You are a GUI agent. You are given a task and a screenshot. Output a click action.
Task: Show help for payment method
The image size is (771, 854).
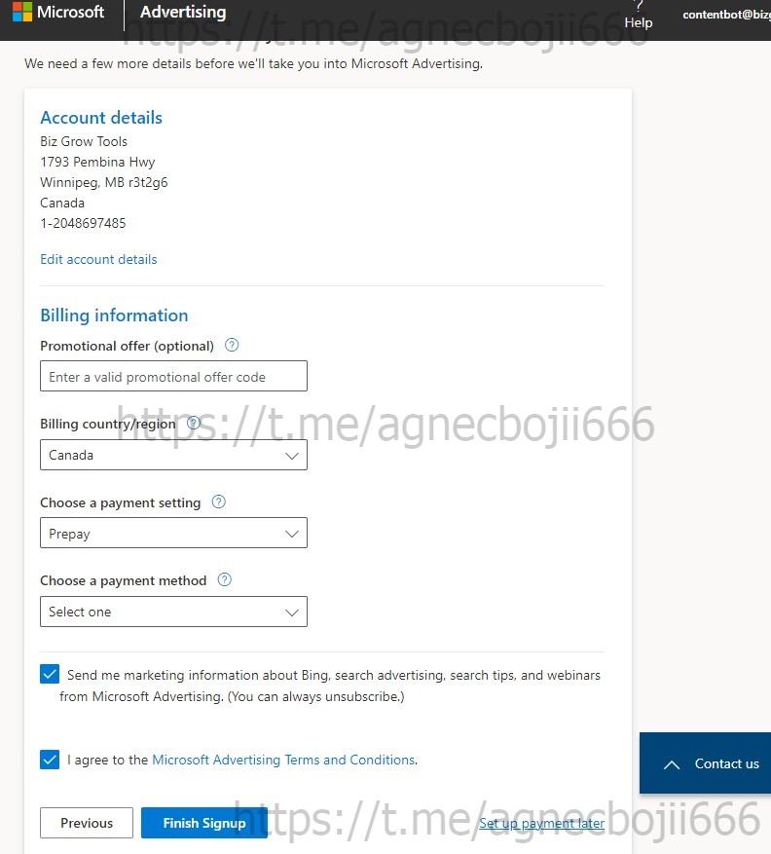[224, 579]
